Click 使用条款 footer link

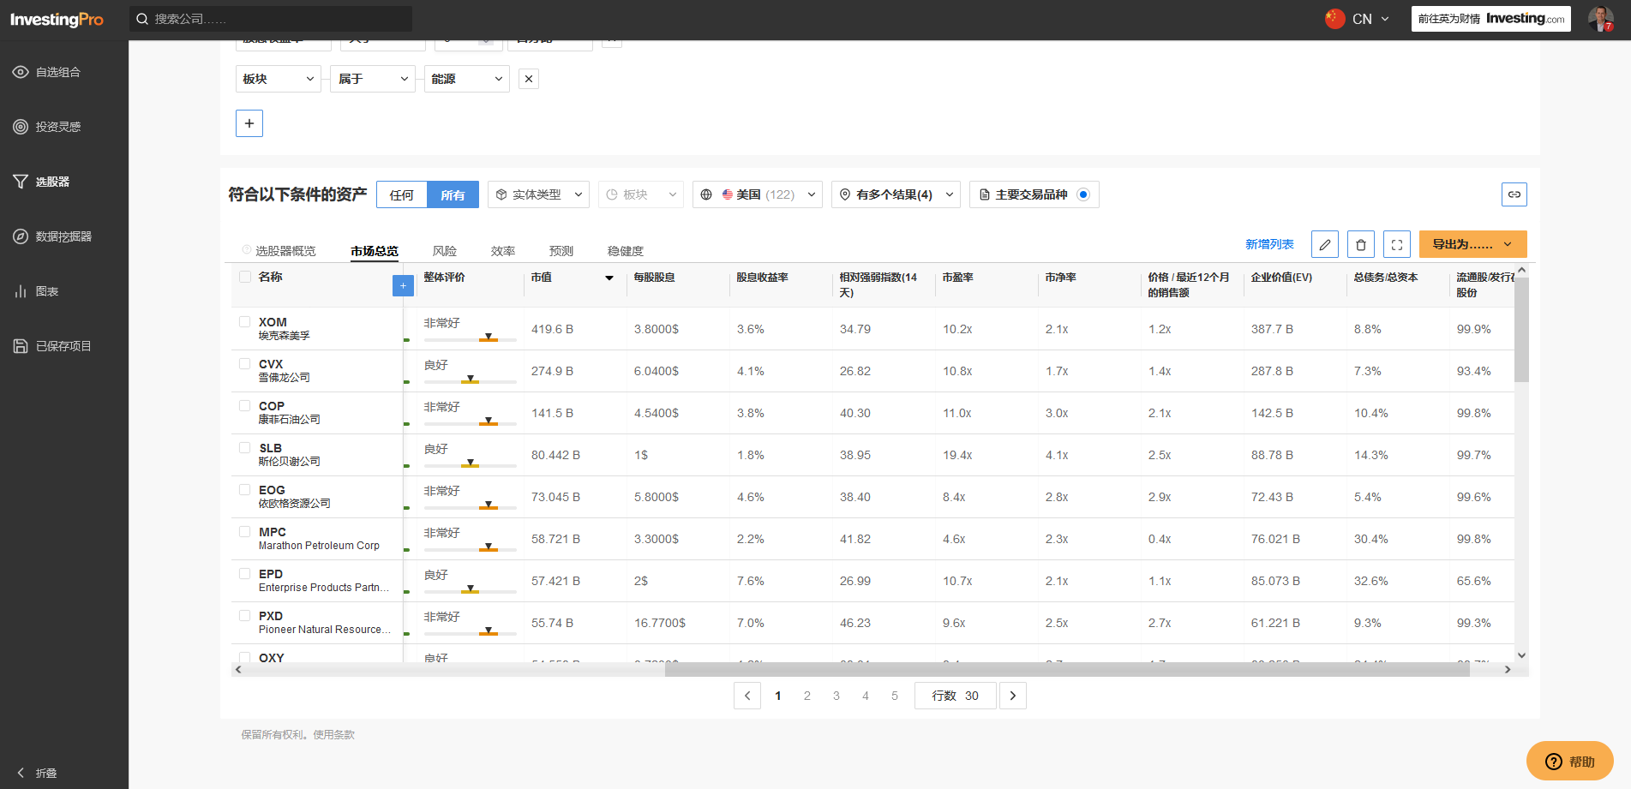point(334,734)
